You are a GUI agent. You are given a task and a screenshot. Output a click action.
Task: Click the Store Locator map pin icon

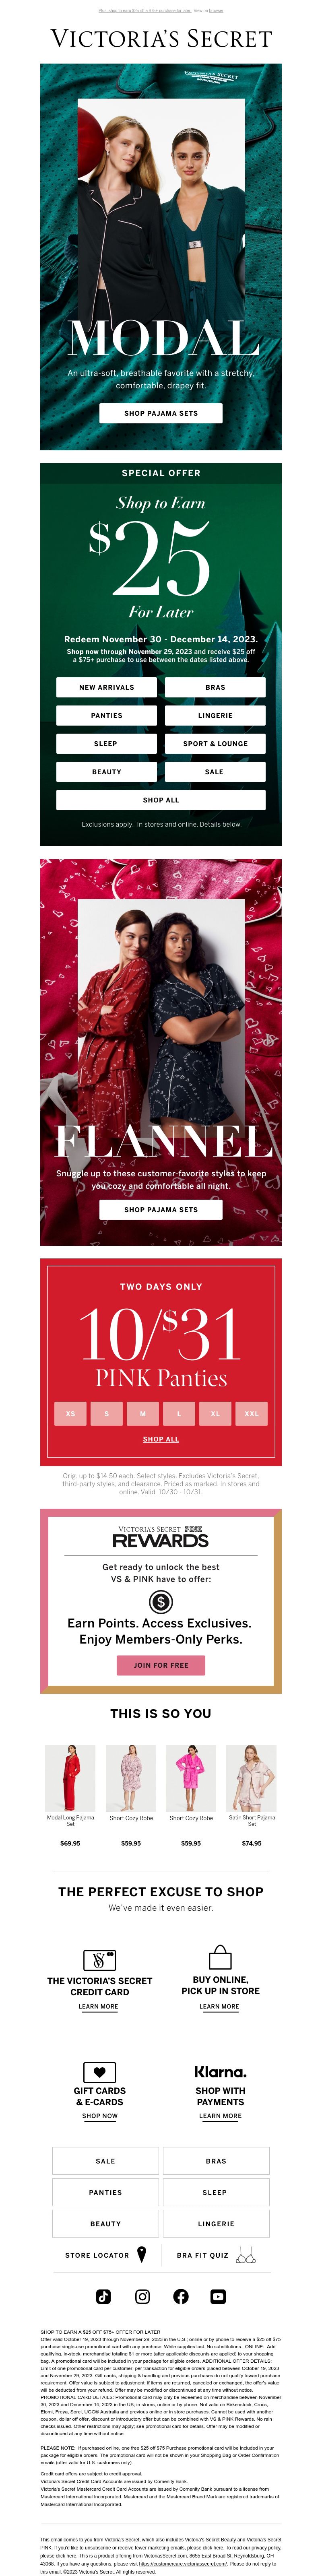[141, 2254]
